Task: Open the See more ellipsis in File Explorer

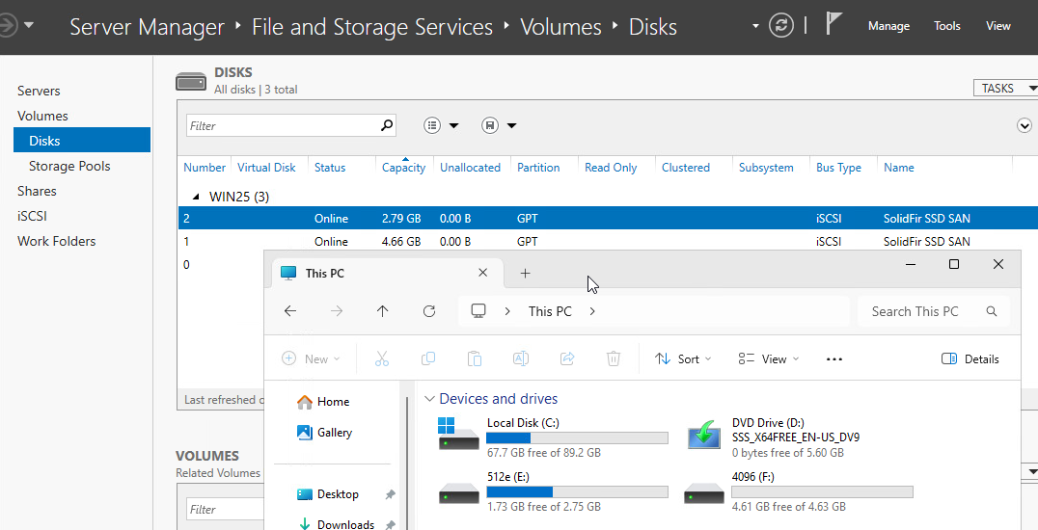Action: (834, 359)
